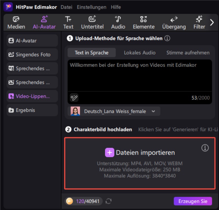Click the Erzeugen Sie button
Screen dimensions: 219x210
(x=193, y=201)
